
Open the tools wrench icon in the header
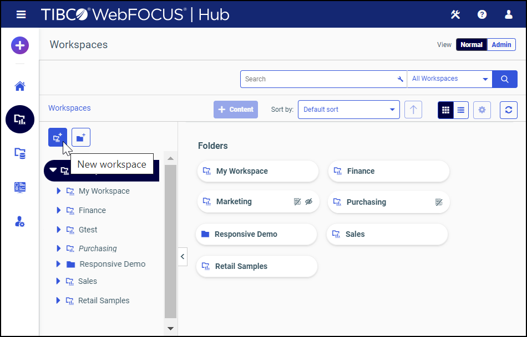[x=455, y=14]
